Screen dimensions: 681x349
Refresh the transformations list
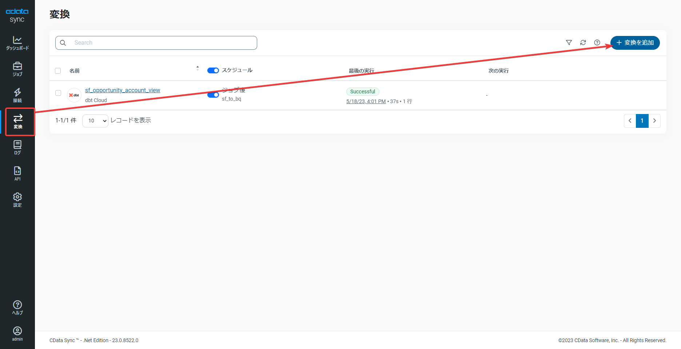pos(583,42)
